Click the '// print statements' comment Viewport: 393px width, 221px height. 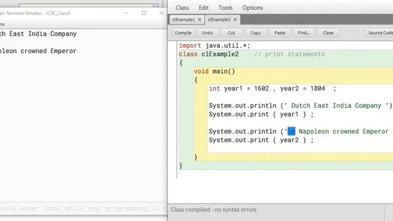(x=289, y=55)
